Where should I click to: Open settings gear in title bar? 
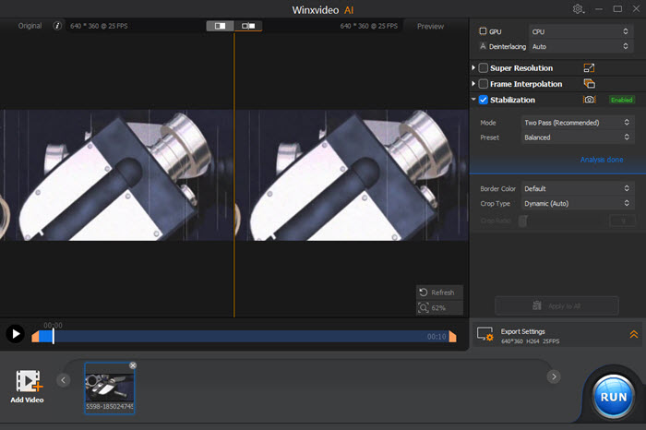point(579,8)
